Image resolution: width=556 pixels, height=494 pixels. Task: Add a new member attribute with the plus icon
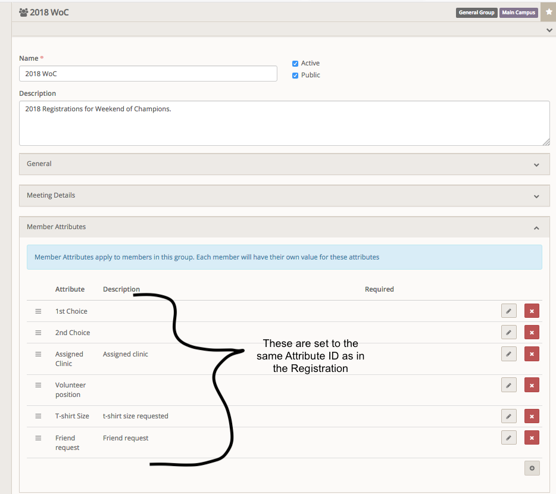point(532,468)
